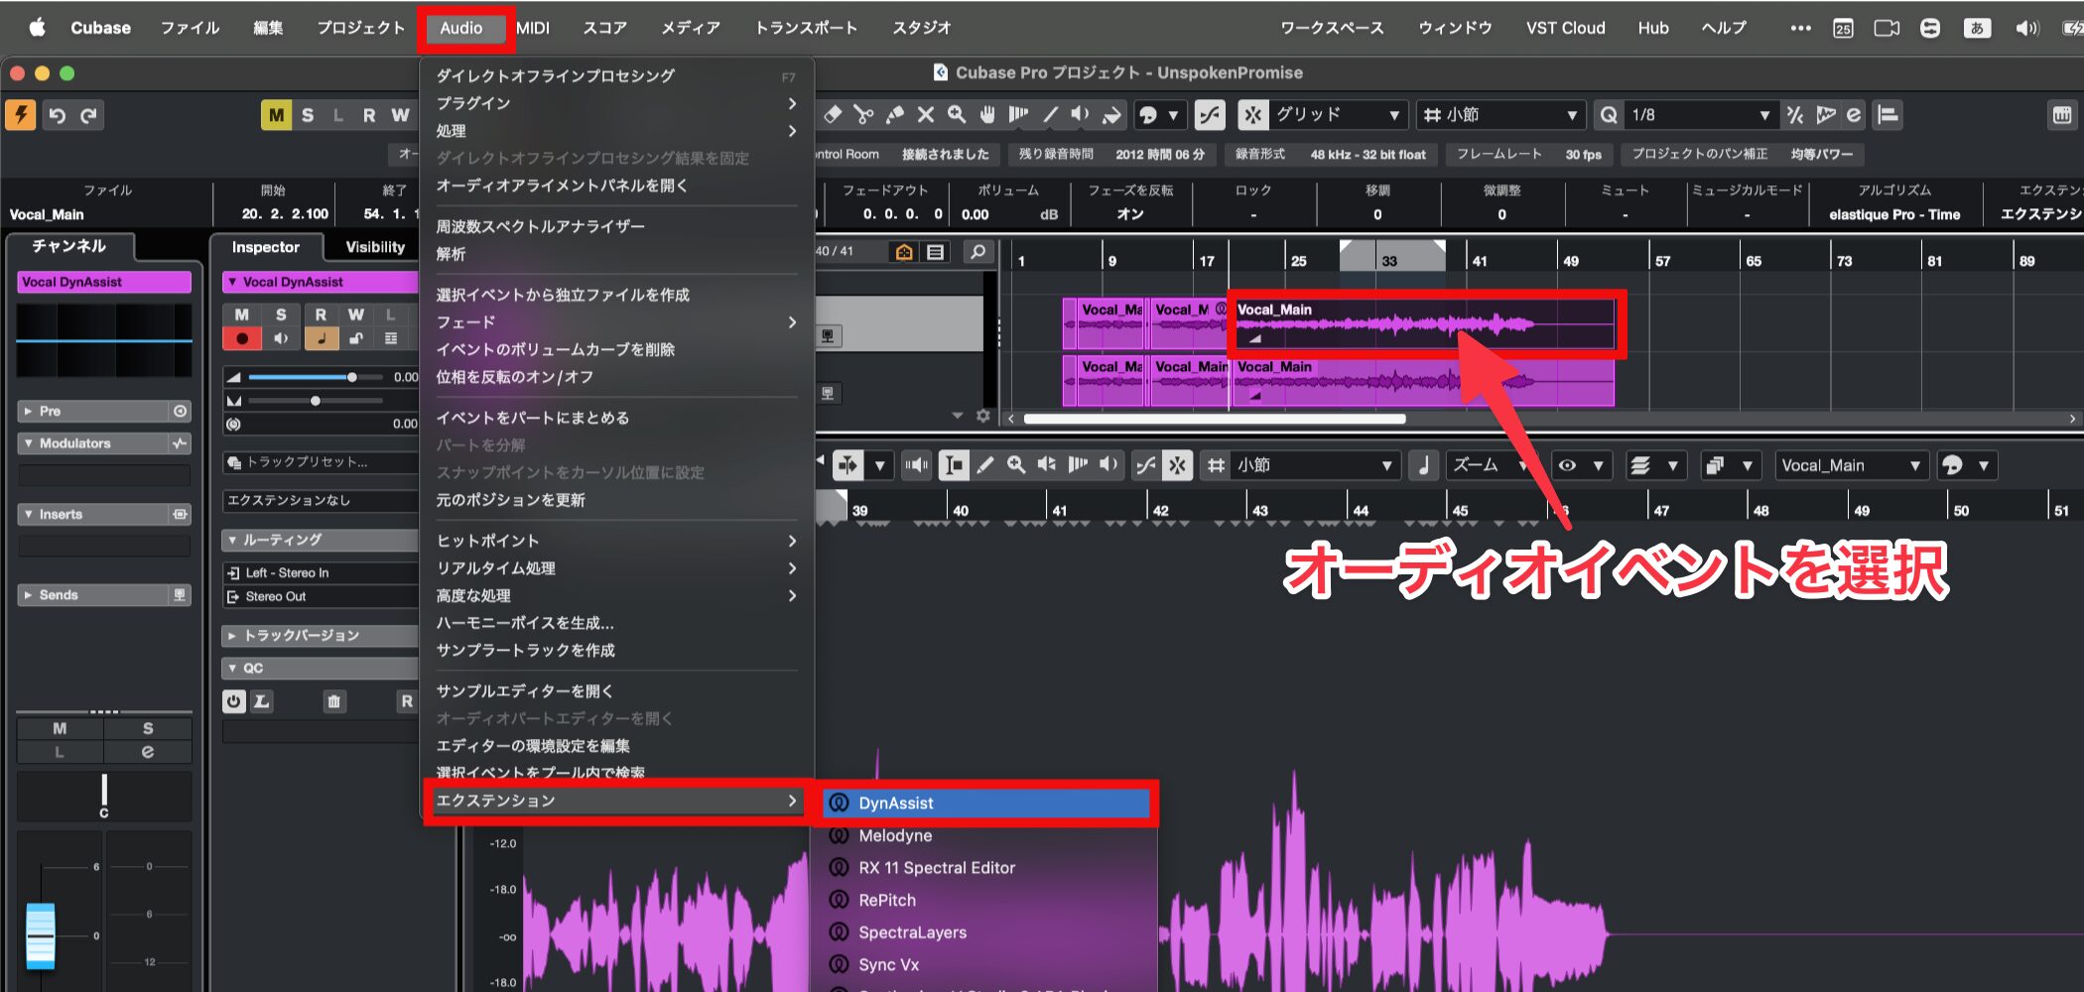Switch to the チャンネル tab

click(68, 246)
